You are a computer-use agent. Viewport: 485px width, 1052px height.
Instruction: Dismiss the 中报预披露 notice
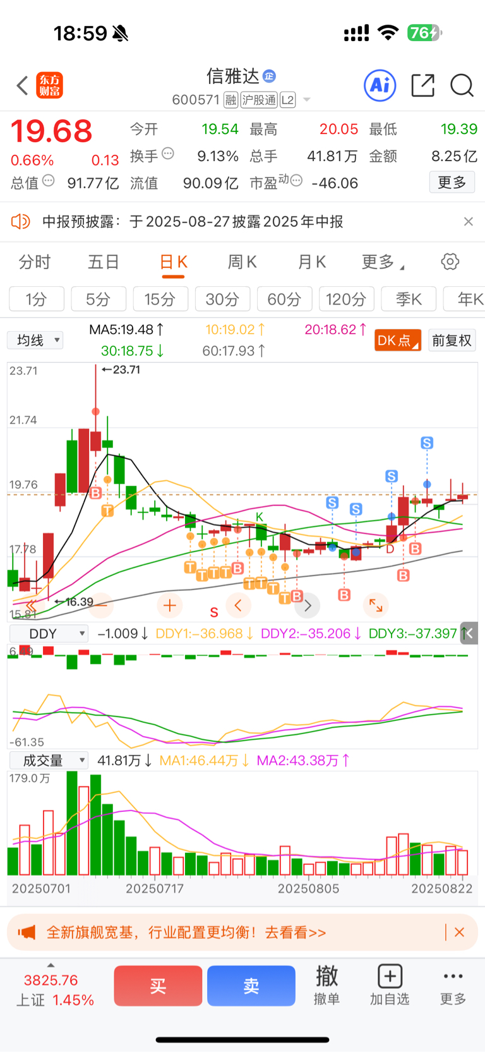point(468,221)
